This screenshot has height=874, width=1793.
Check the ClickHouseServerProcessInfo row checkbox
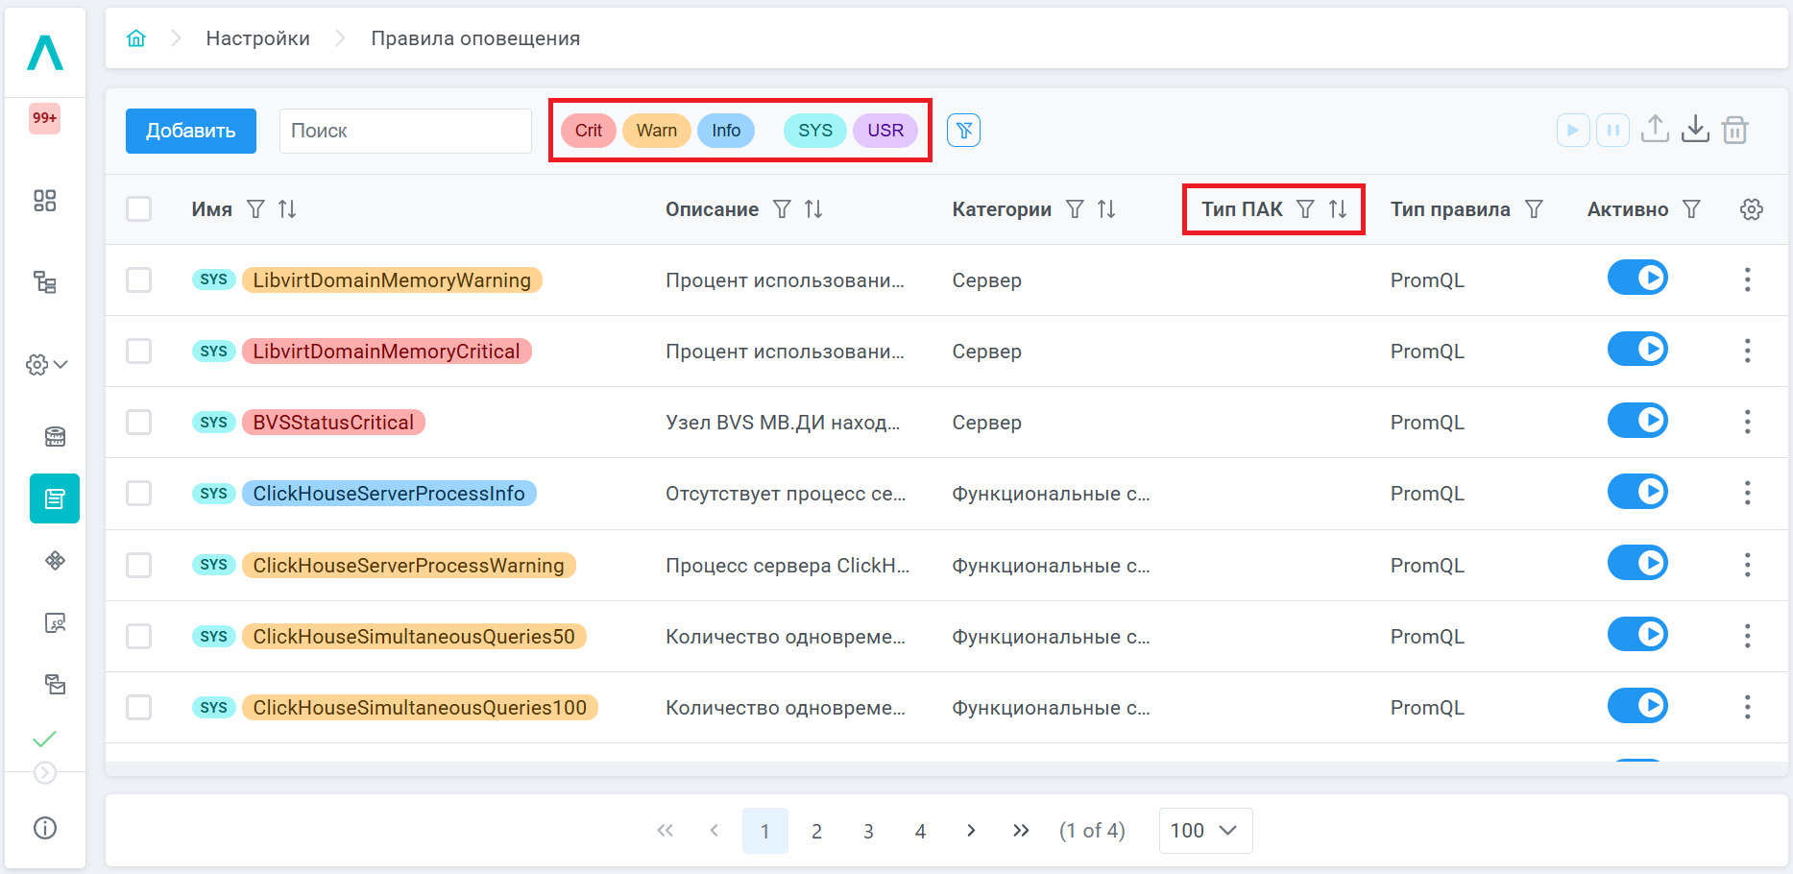tap(139, 494)
